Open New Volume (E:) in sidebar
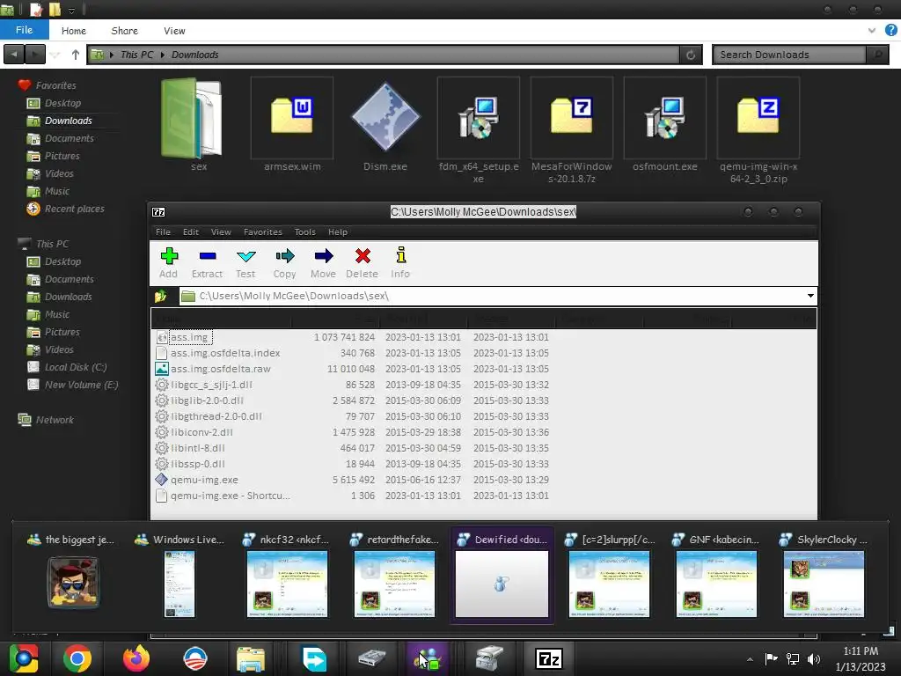The height and width of the screenshot is (676, 901). click(73, 385)
